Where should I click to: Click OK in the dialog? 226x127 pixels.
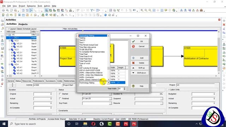click(140, 42)
